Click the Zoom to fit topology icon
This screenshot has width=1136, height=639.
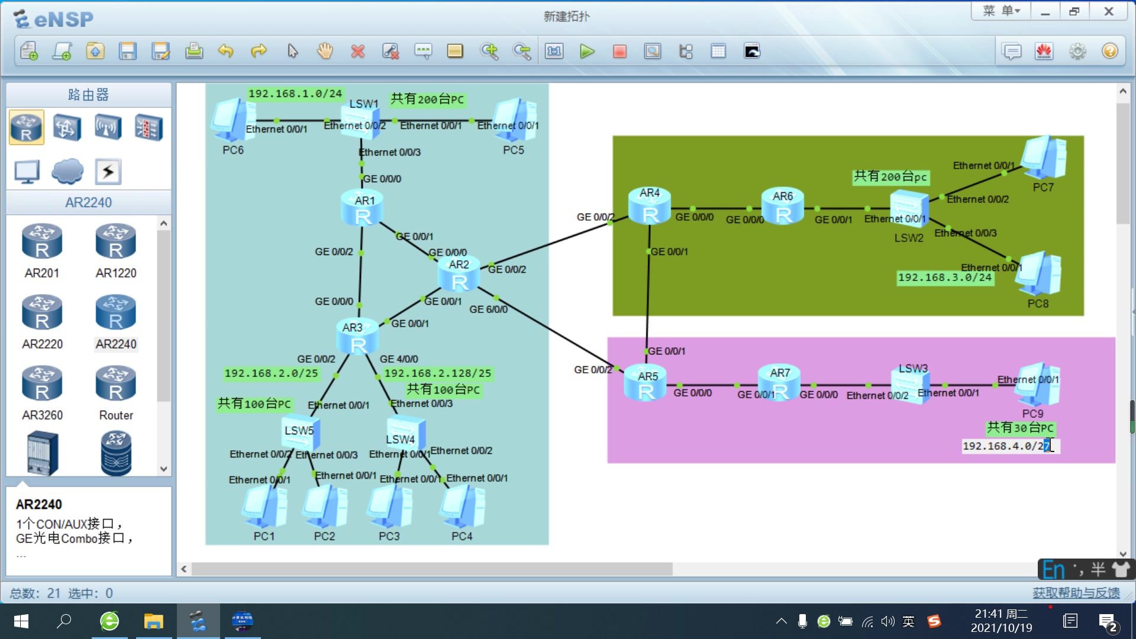[x=652, y=51]
